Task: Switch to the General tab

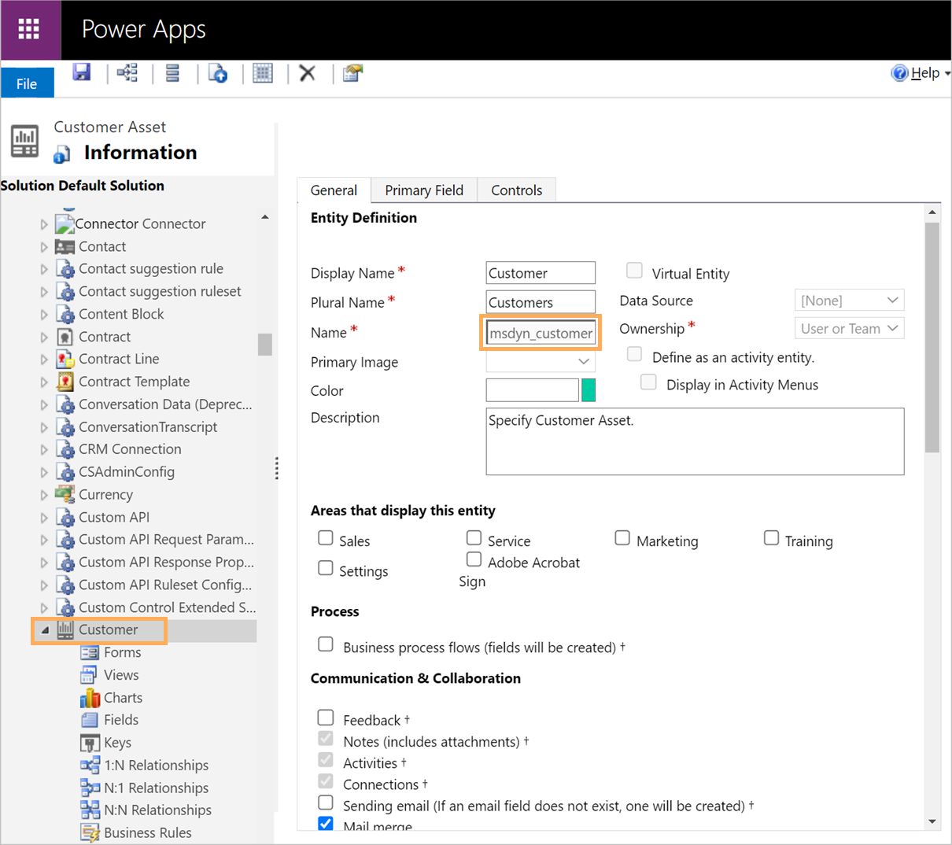Action: pos(334,190)
